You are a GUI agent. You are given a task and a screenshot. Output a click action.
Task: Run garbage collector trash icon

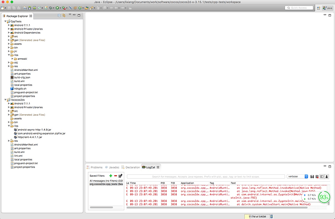[x=271, y=217]
